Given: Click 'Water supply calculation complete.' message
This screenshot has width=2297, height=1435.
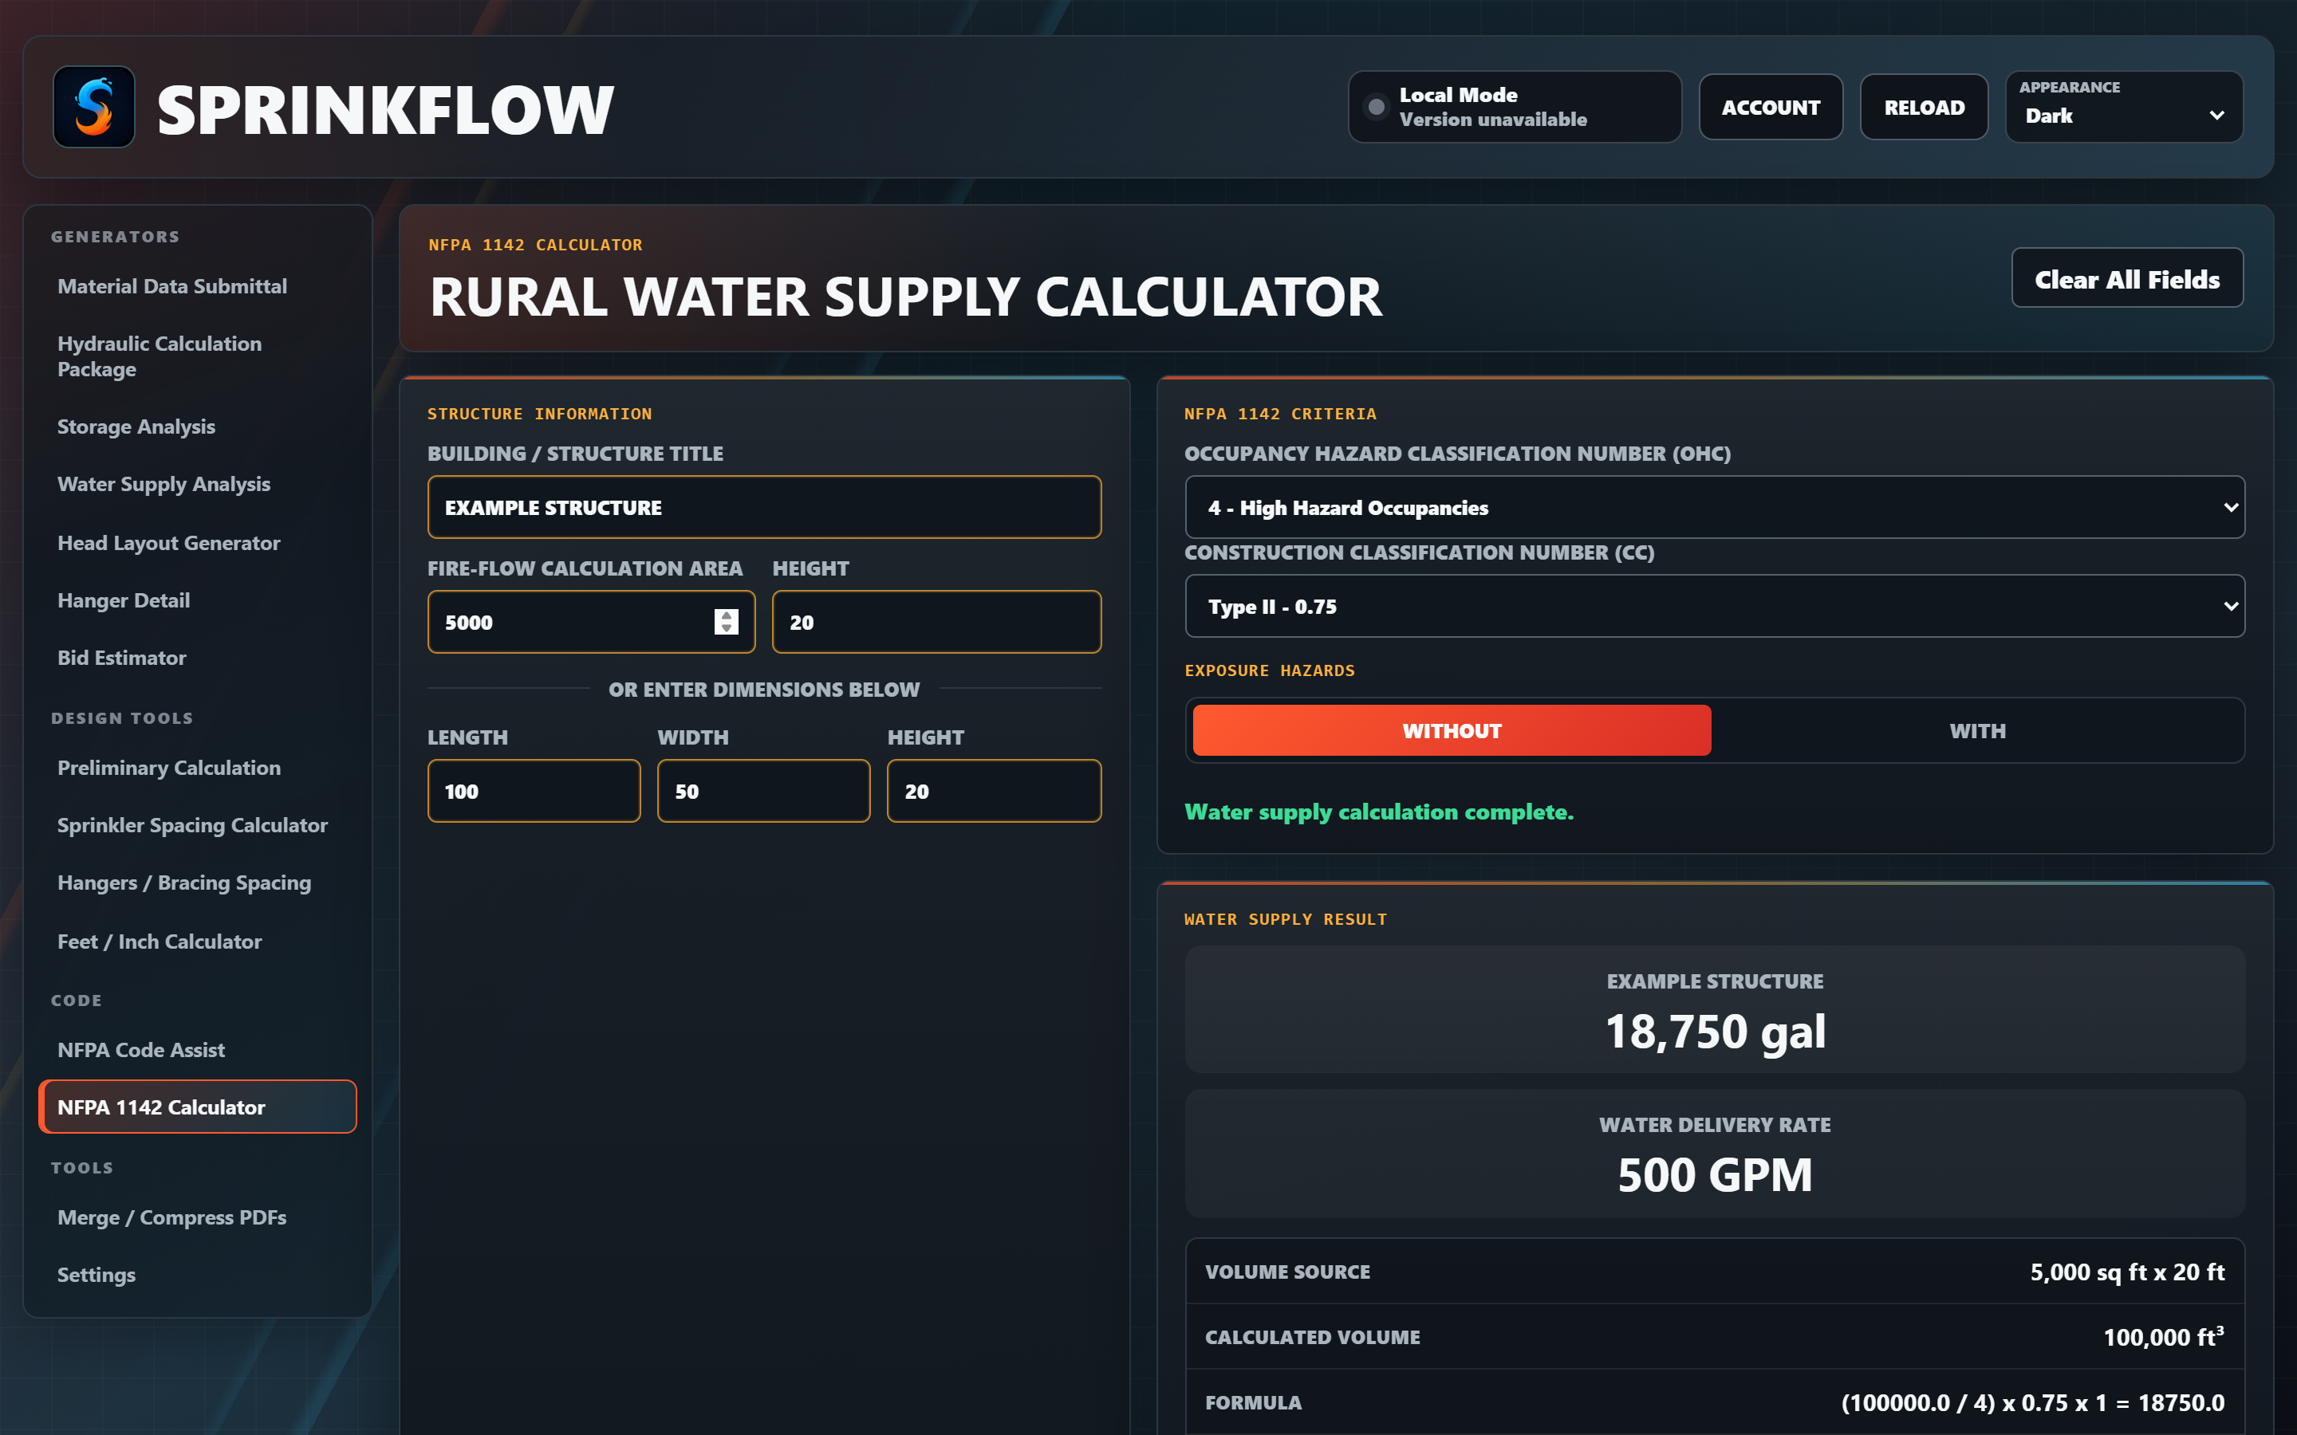Looking at the screenshot, I should point(1379,812).
